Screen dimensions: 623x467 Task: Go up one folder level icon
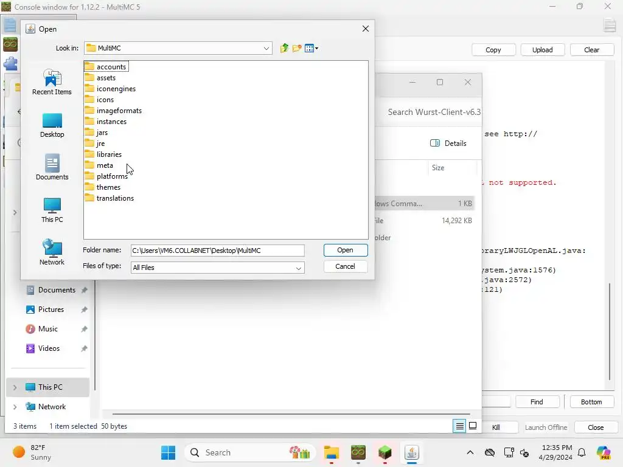tap(284, 48)
